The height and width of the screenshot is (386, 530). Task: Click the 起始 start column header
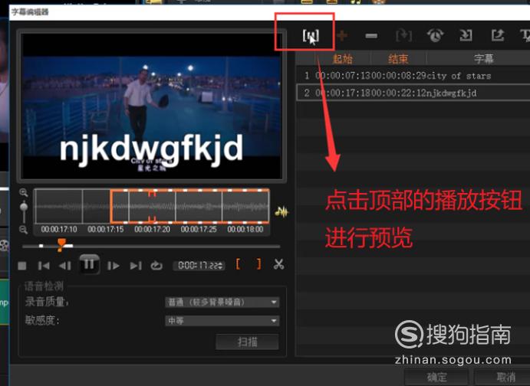point(342,59)
